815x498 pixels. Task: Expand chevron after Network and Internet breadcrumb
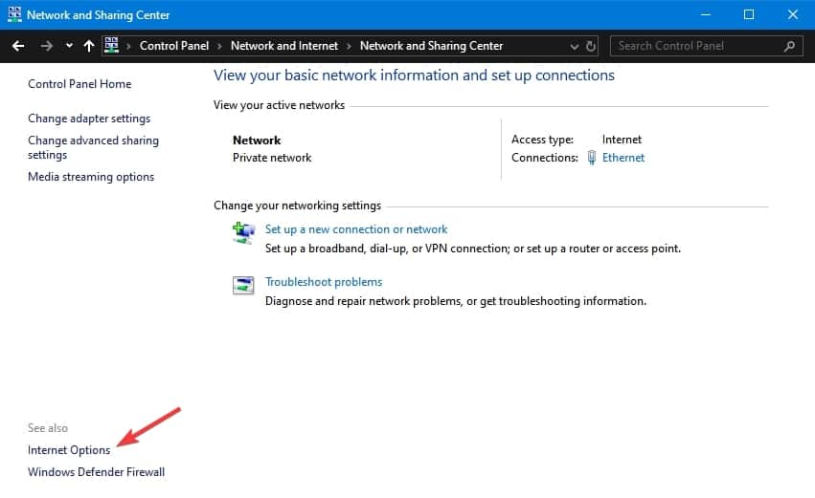349,46
